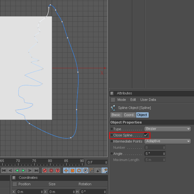The height and width of the screenshot is (194, 194).
Task: Play the animation backwards
Action: click(x=17, y=170)
